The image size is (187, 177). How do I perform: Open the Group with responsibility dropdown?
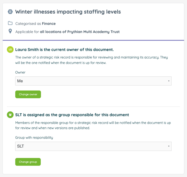pos(93,146)
